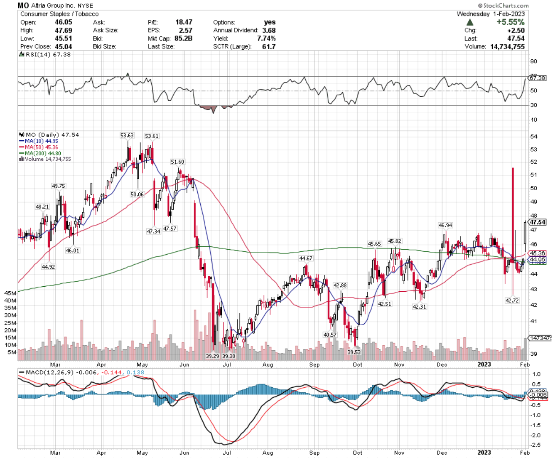554x458 pixels.
Task: Click the 47.34 low price label
Action: pyautogui.click(x=153, y=231)
